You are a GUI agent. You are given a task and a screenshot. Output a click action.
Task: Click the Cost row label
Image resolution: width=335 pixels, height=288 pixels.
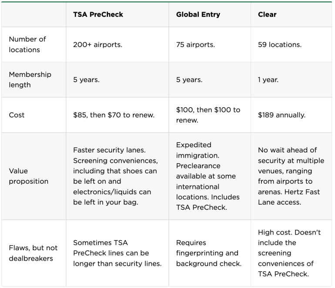tap(17, 115)
